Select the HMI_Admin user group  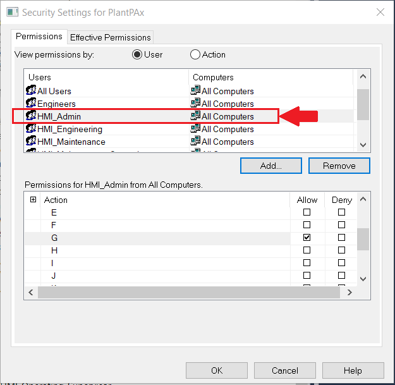(x=190, y=116)
